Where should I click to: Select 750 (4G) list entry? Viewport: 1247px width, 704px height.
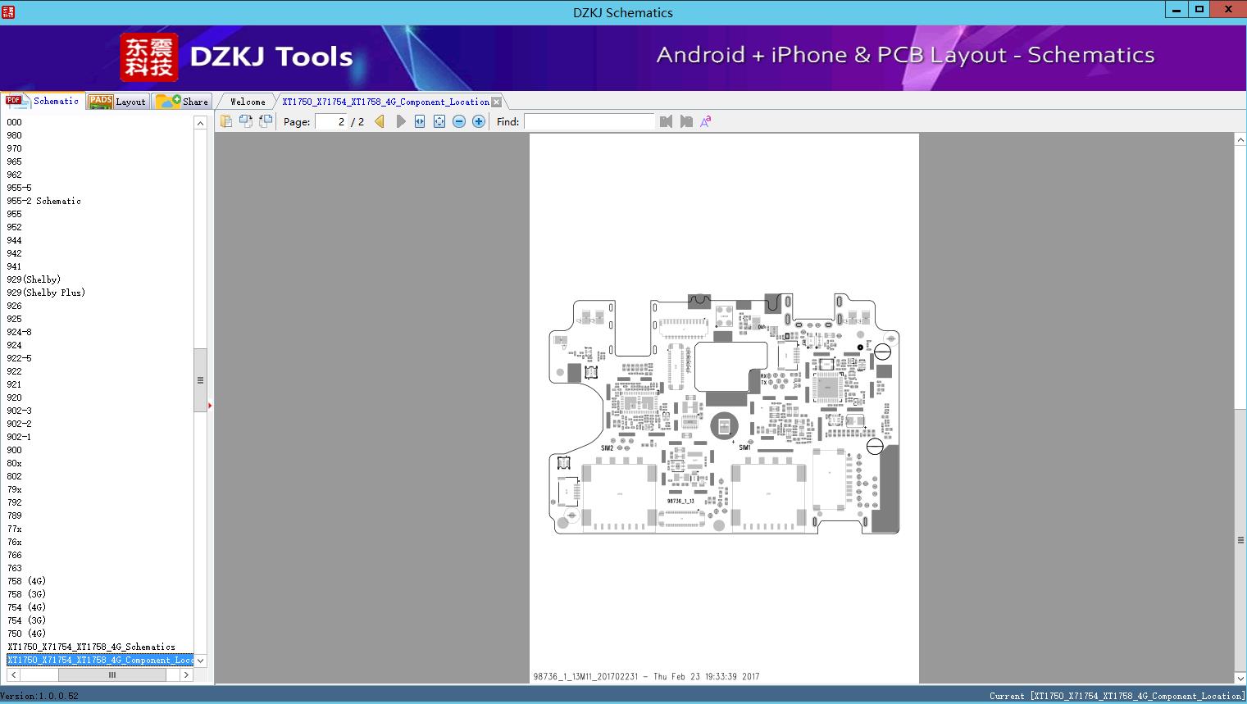26,634
